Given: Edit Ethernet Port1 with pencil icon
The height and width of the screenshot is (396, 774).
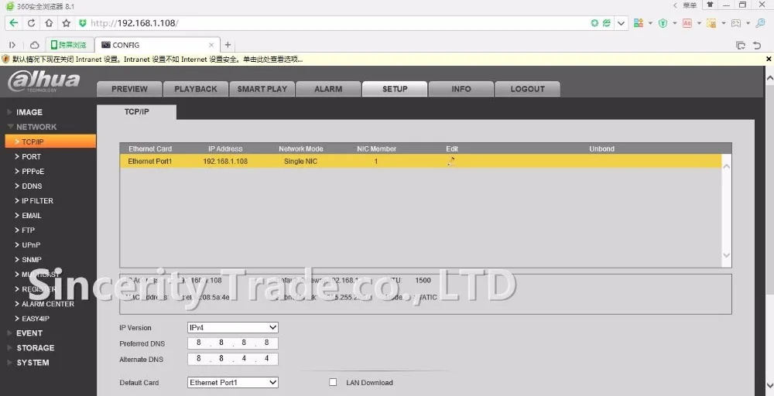Looking at the screenshot, I should pos(450,161).
